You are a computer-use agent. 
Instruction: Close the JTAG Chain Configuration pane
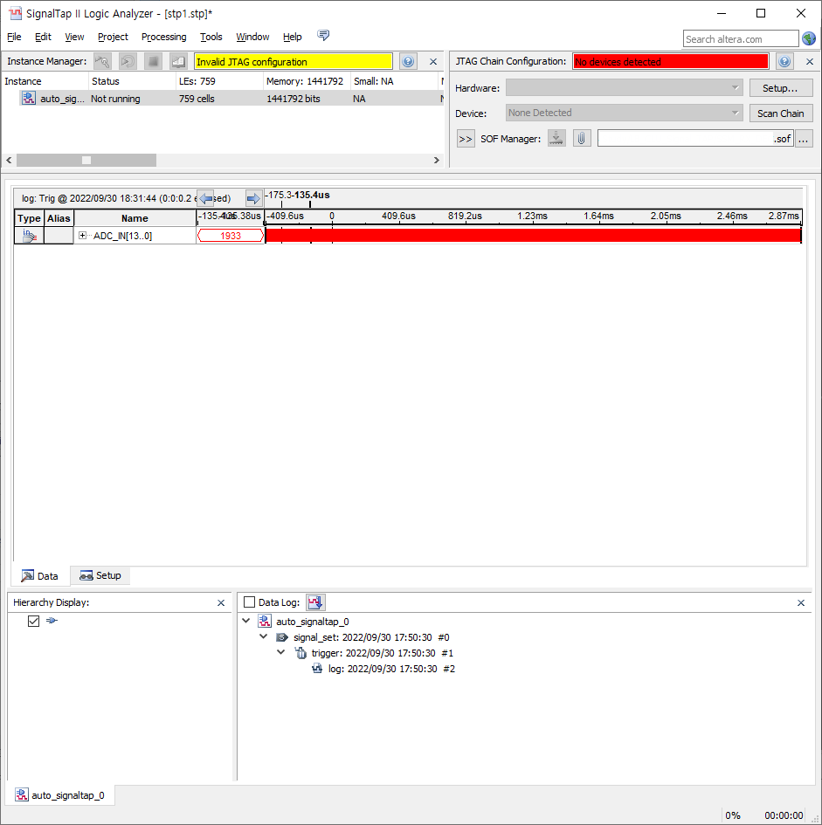(x=810, y=62)
